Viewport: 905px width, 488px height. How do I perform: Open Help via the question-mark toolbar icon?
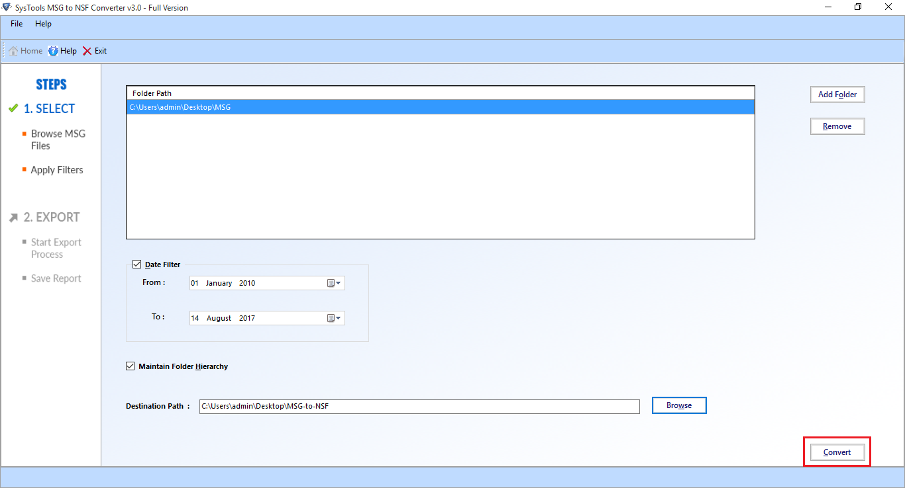pos(53,51)
